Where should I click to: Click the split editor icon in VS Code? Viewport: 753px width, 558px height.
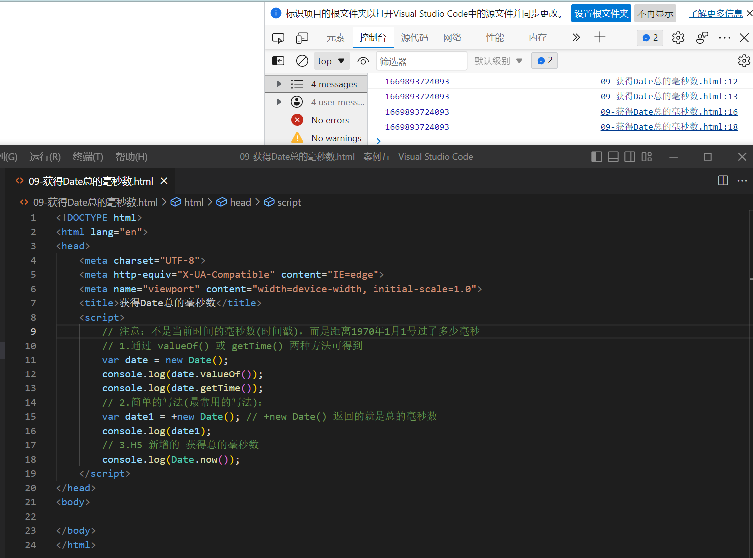point(723,181)
